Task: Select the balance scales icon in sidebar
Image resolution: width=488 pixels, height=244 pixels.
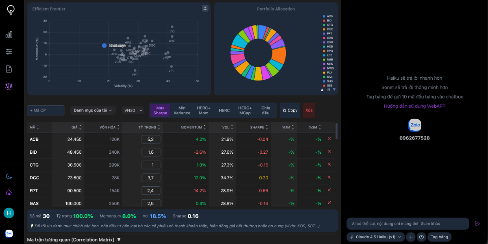Action: click(9, 86)
